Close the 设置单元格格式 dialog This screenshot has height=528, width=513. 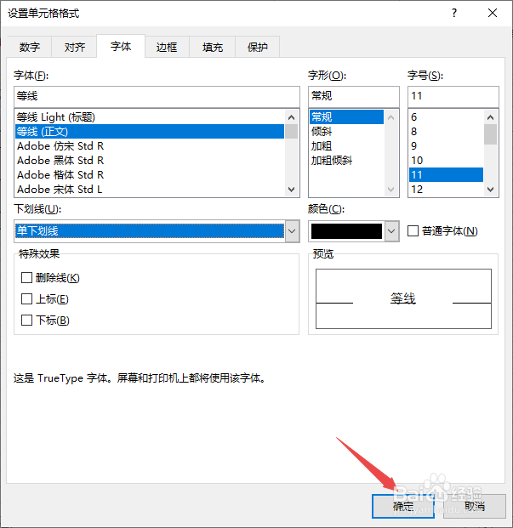[493, 13]
